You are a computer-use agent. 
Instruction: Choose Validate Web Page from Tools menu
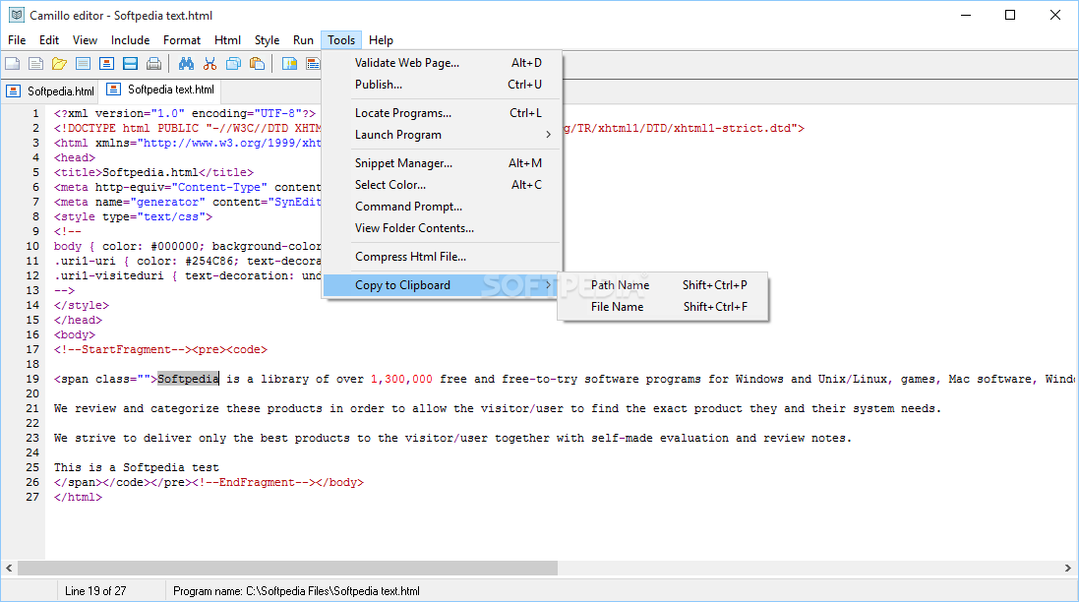pyautogui.click(x=443, y=63)
